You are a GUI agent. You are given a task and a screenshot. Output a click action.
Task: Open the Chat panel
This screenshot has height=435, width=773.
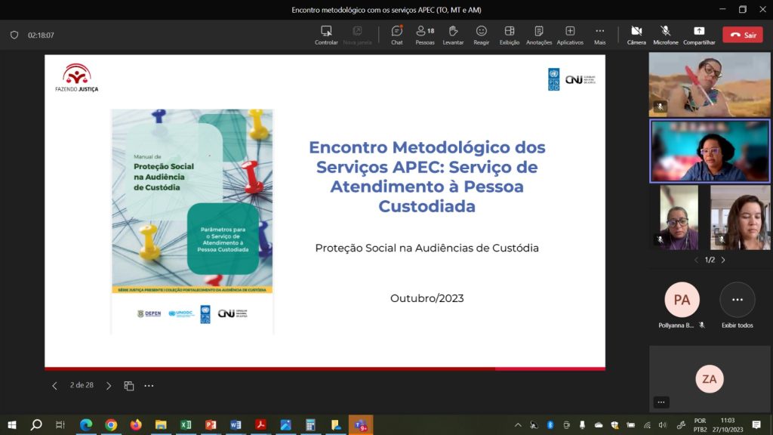pyautogui.click(x=396, y=35)
